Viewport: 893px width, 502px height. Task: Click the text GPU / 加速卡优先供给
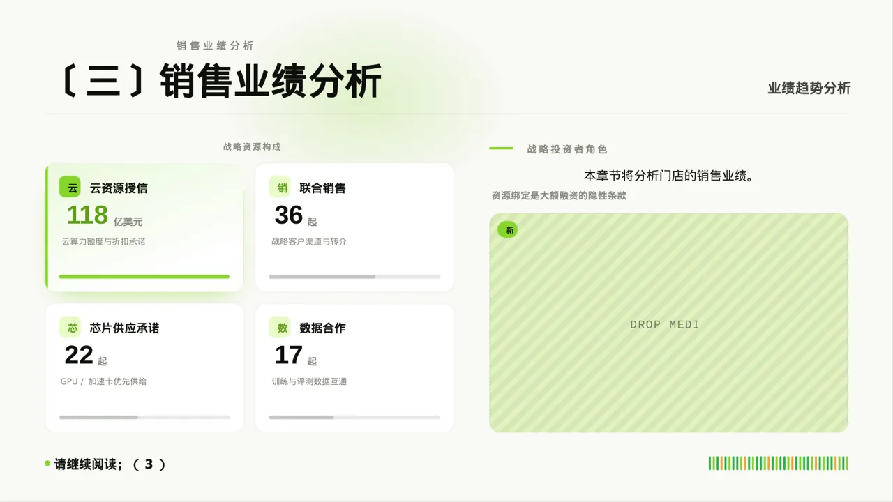coord(103,381)
